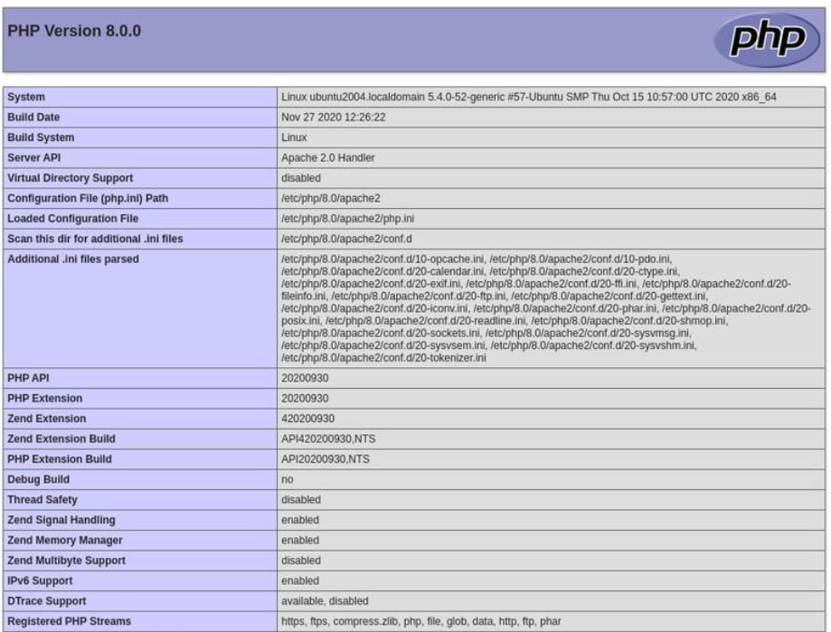Click the Zend Extension label
Screen dimensions: 831x632
47,419
